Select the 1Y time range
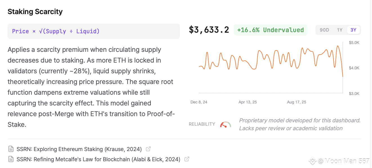This screenshot has height=168, width=372. (340, 30)
